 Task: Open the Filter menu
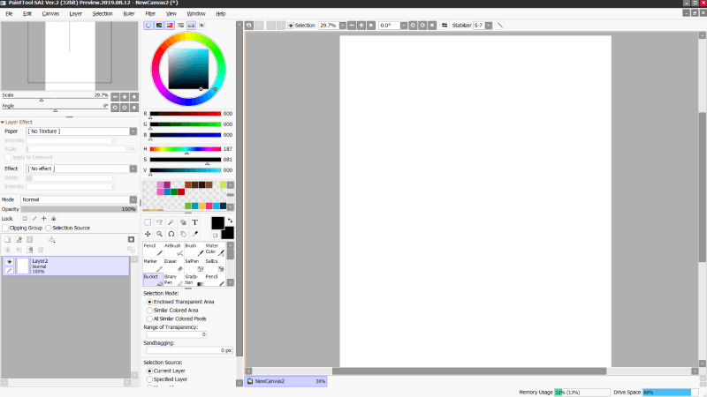150,14
